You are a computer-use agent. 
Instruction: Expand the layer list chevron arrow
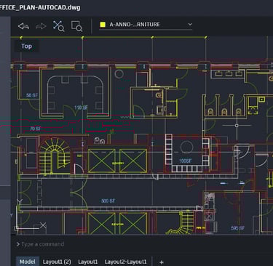pyautogui.click(x=190, y=24)
